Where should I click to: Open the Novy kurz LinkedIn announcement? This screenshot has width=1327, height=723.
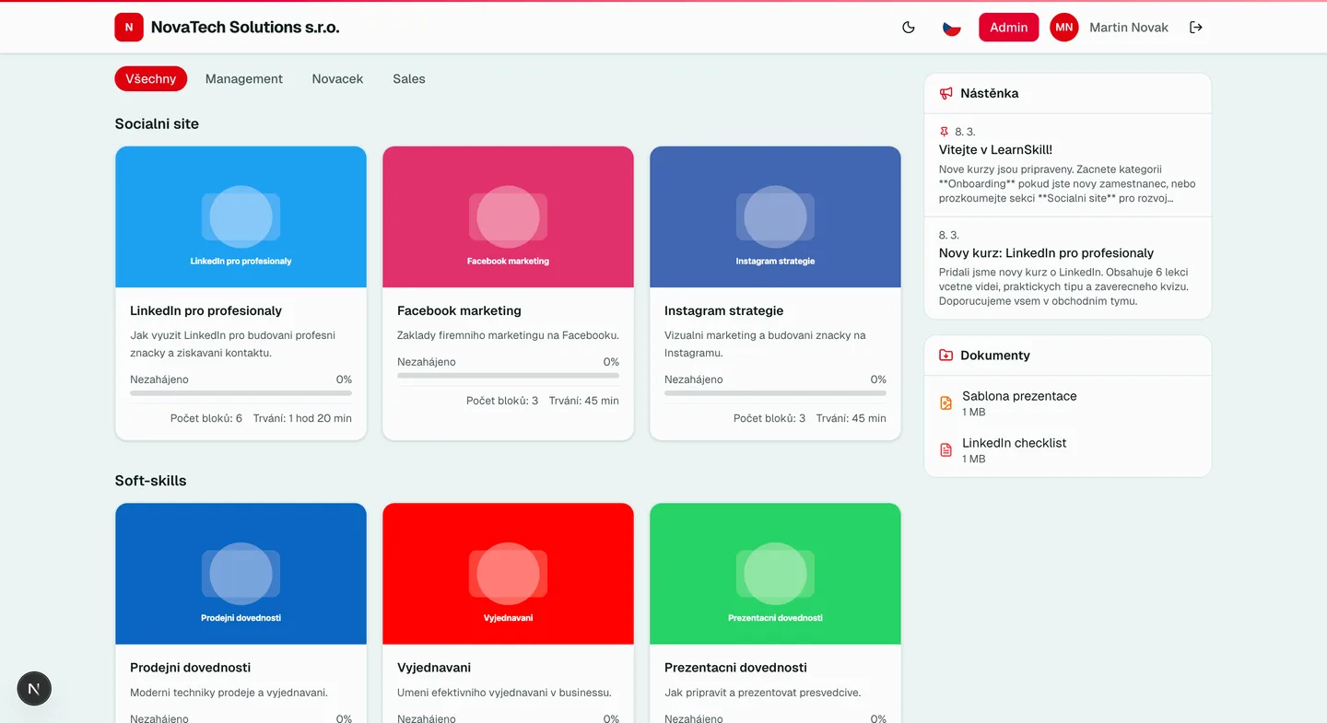click(x=1046, y=252)
